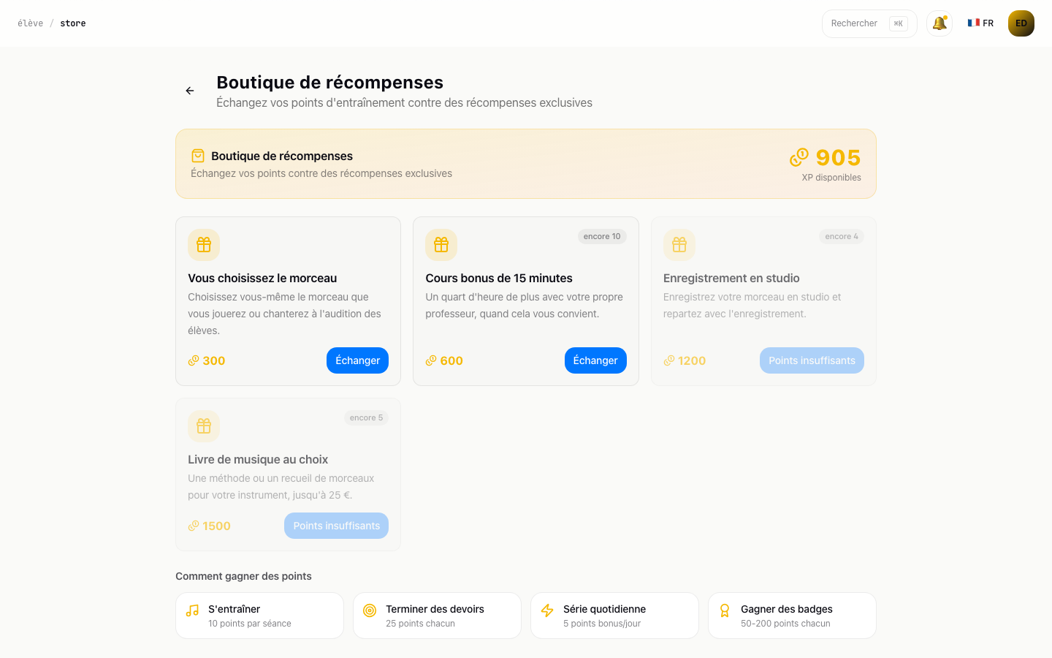
Task: Click the ⌘K shortcut hint
Action: (899, 23)
